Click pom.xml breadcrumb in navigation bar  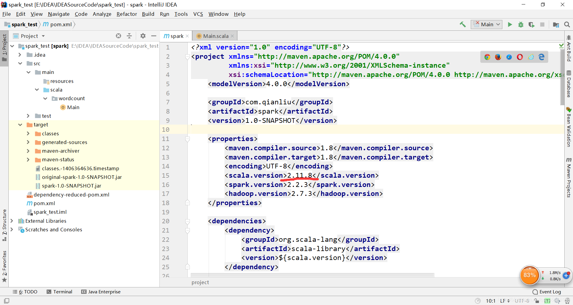58,24
